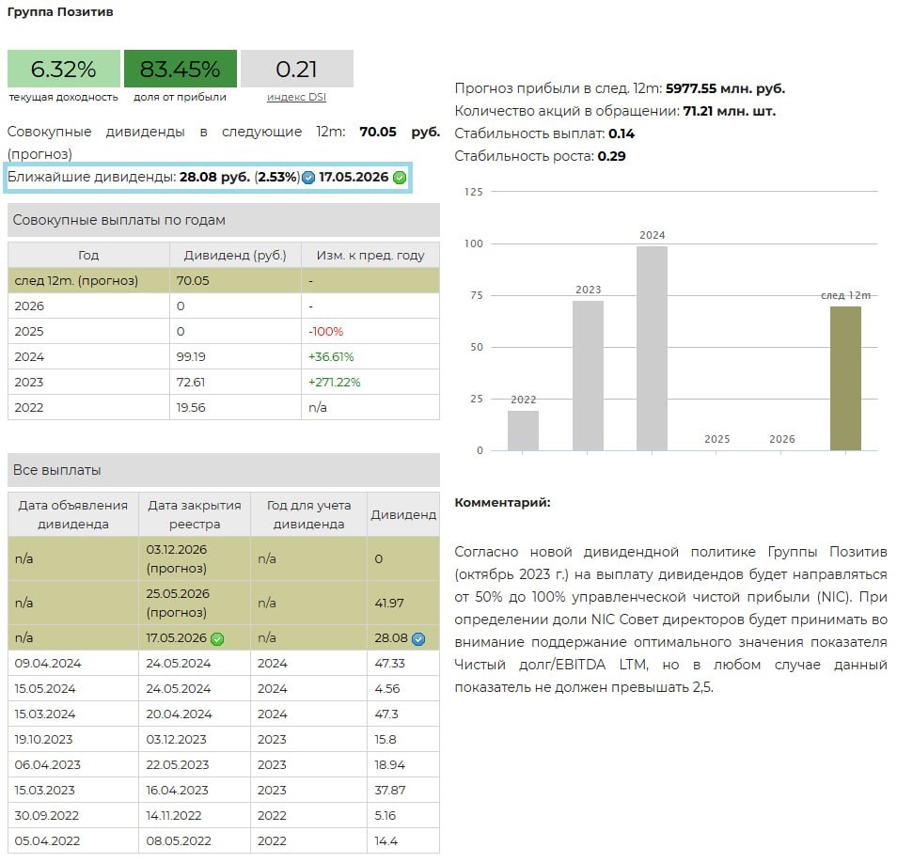The image size is (897, 863).
Task: Click the 6.32% current yield box
Action: pos(64,69)
